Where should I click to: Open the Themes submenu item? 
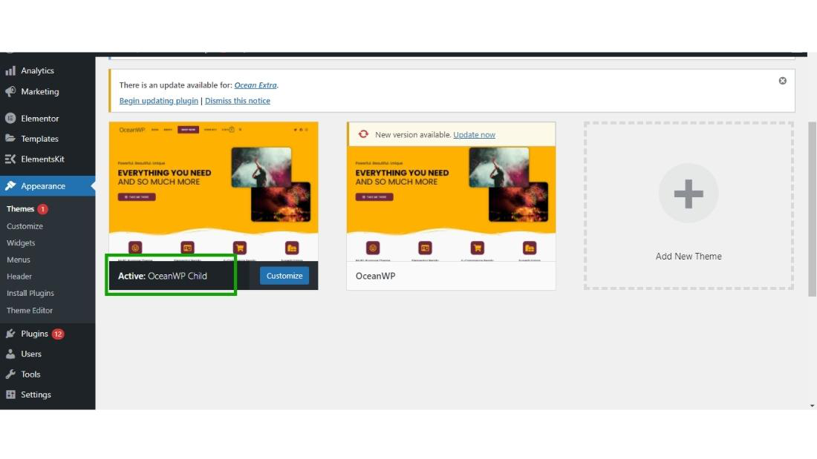click(x=20, y=208)
